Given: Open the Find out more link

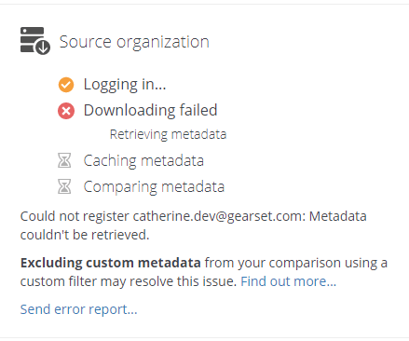Looking at the screenshot, I should click(x=288, y=281).
